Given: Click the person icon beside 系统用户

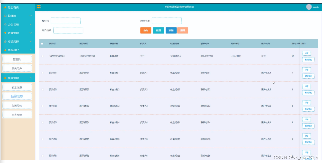Looking at the screenshot, I should pyautogui.click(x=5, y=50).
